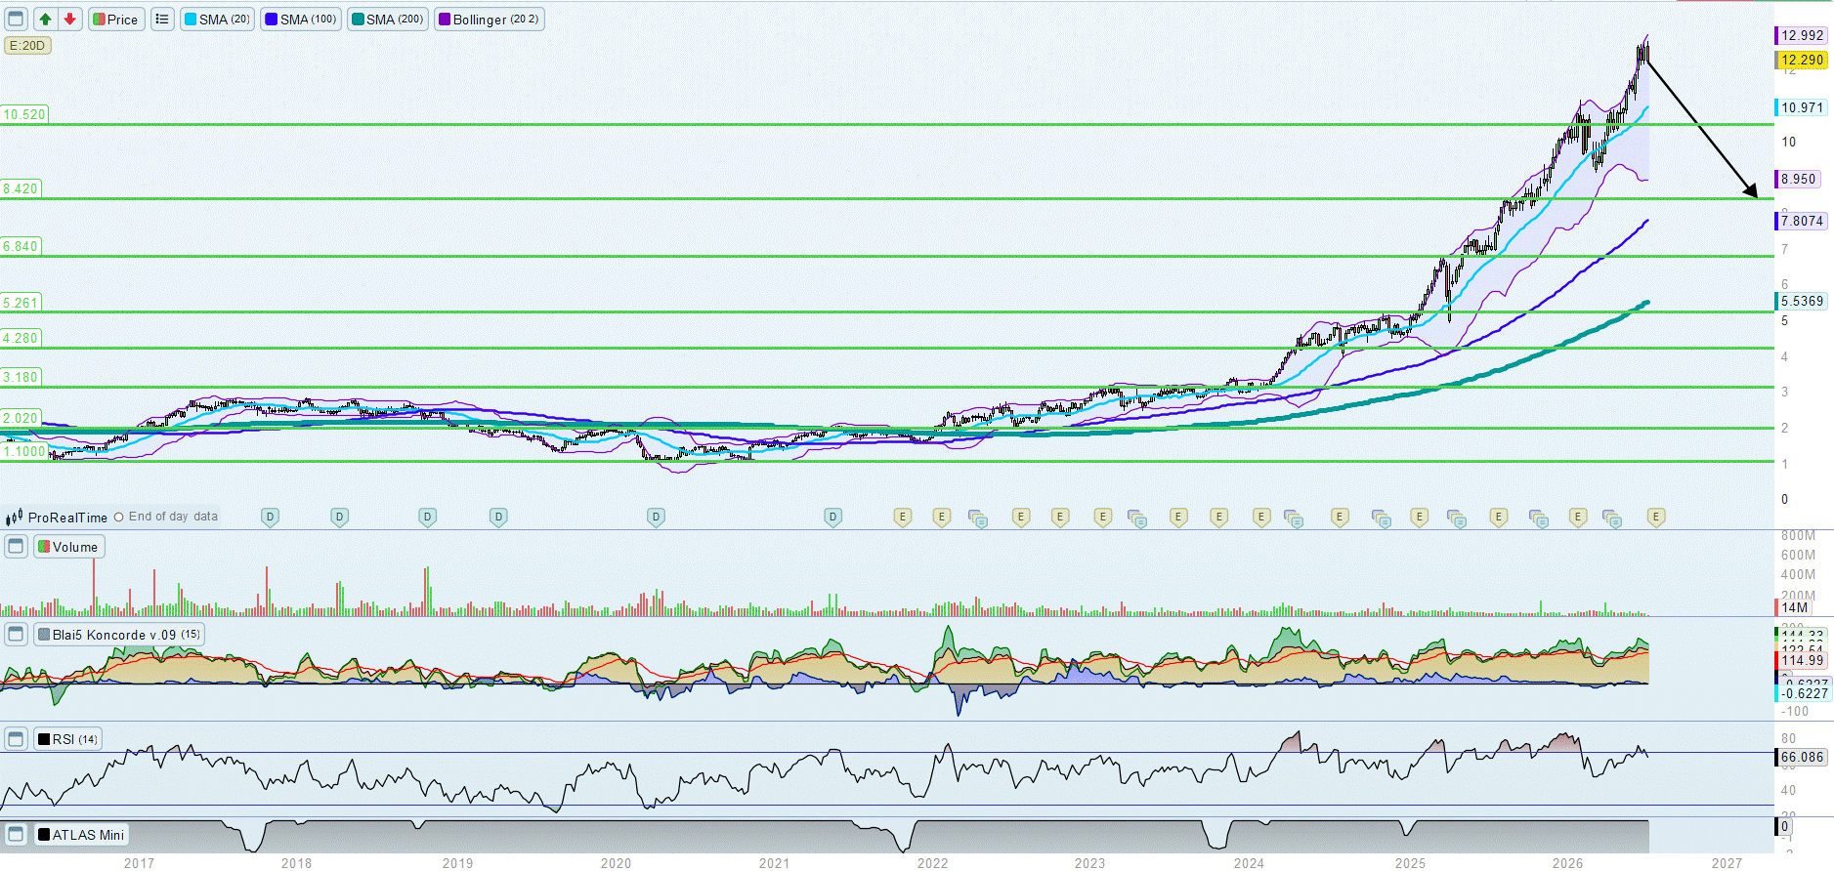Click the 2024 label on the time axis
This screenshot has height=871, width=1834.
(1249, 863)
